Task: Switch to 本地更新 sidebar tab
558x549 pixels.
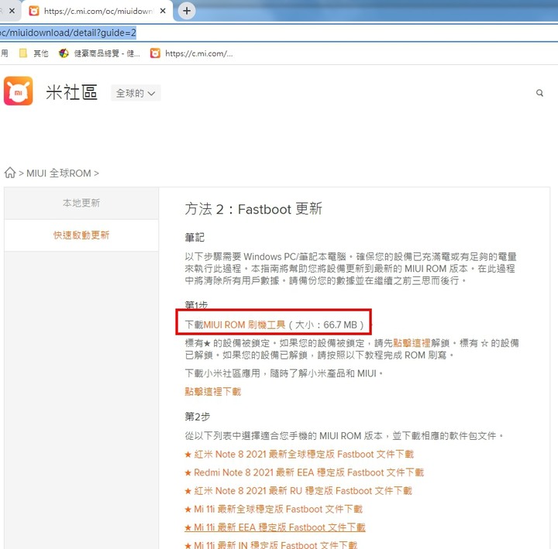Action: [x=81, y=203]
